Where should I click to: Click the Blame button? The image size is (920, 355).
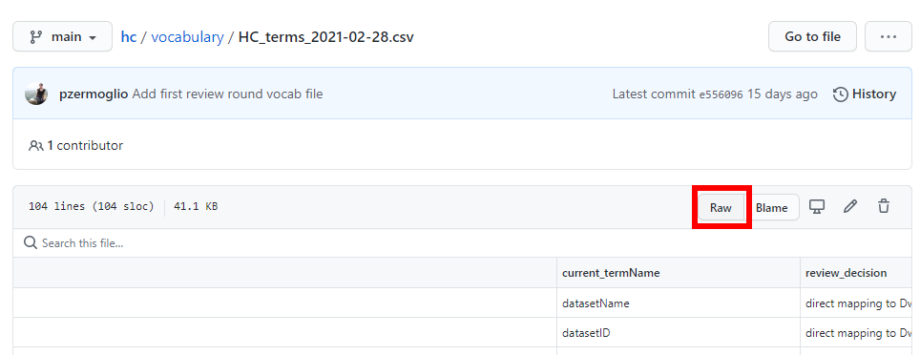tap(771, 208)
